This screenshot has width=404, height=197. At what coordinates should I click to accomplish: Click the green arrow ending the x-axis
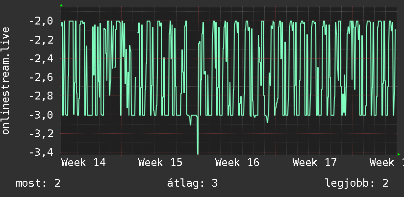tap(399, 154)
